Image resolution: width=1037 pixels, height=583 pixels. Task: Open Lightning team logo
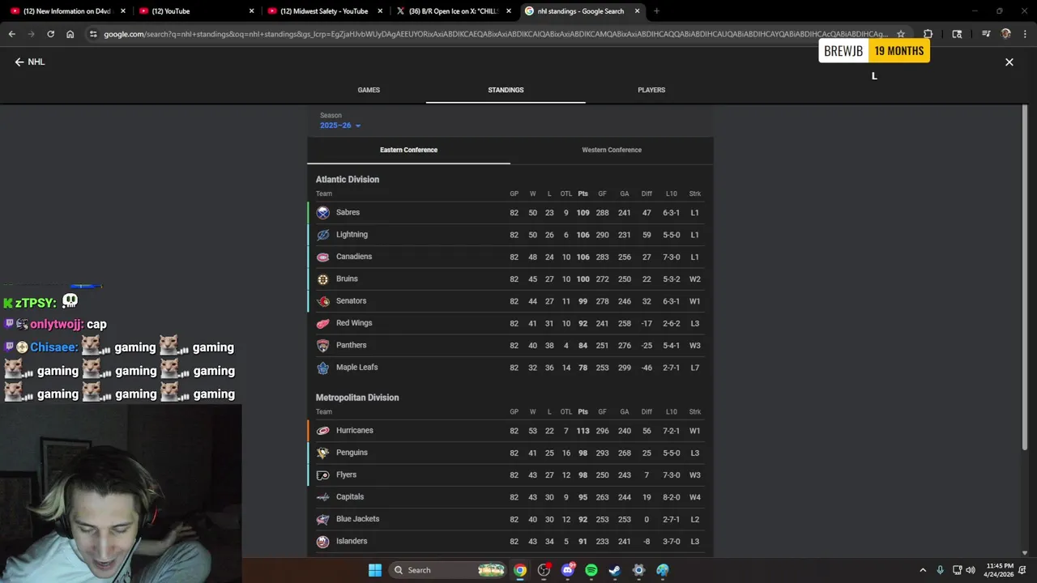point(322,235)
